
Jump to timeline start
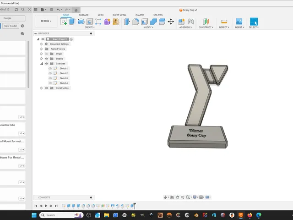[x=36, y=206]
